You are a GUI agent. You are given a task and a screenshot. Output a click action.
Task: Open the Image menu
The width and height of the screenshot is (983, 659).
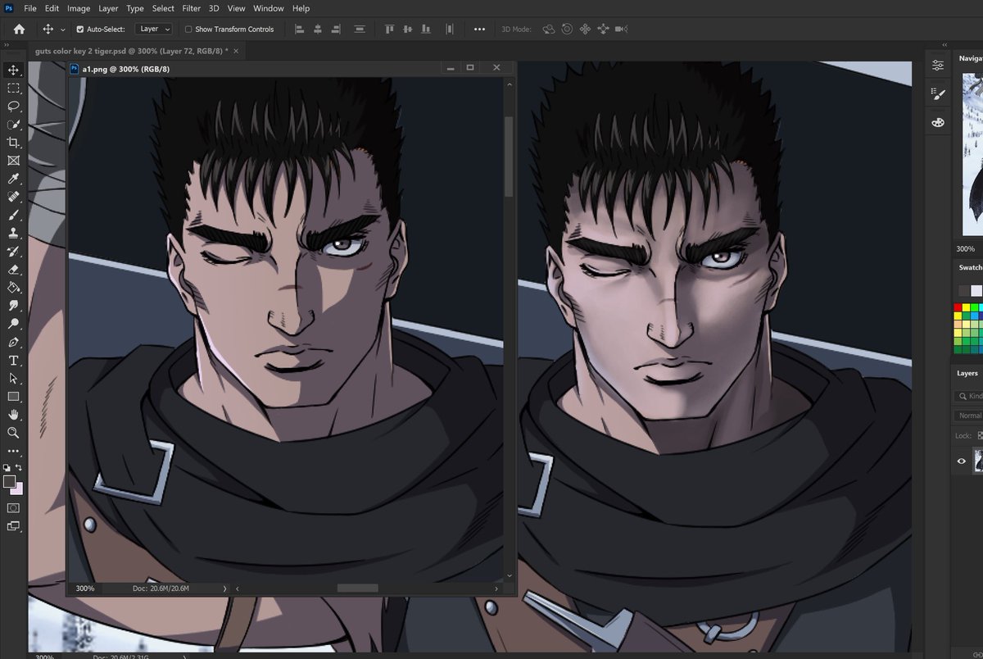(x=79, y=8)
